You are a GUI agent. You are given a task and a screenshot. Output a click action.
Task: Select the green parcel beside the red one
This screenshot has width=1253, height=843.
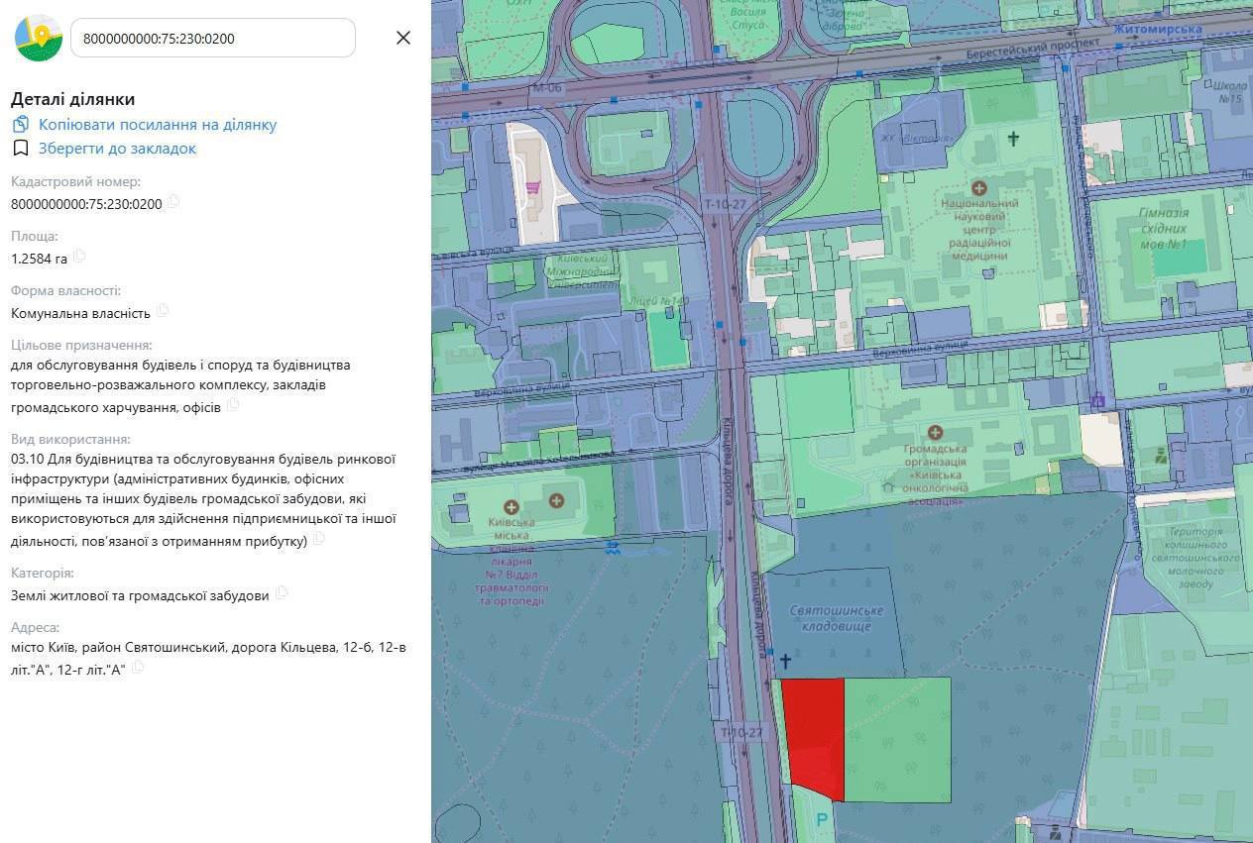click(897, 738)
